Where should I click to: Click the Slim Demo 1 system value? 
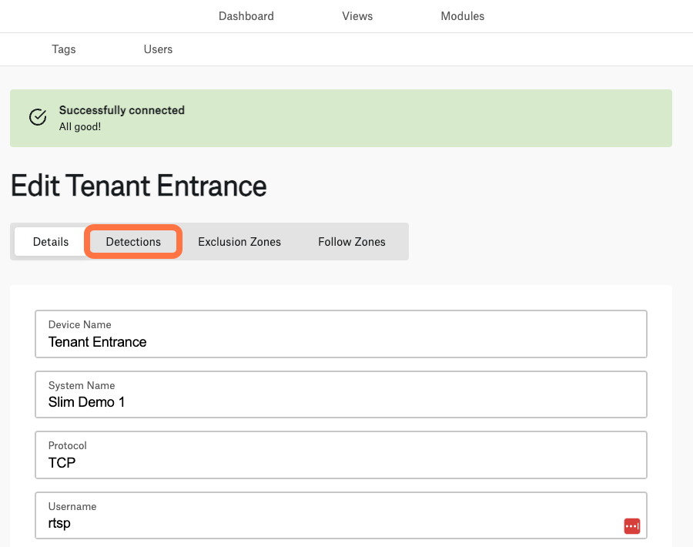pos(86,402)
